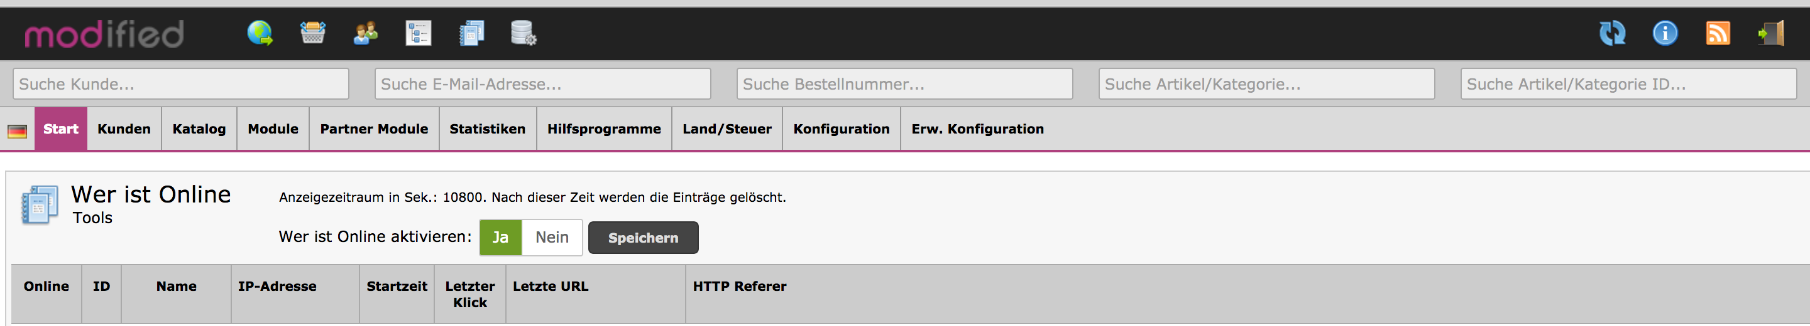This screenshot has height=326, width=1810.
Task: Set Wer ist Online to Nein
Action: [x=552, y=238]
